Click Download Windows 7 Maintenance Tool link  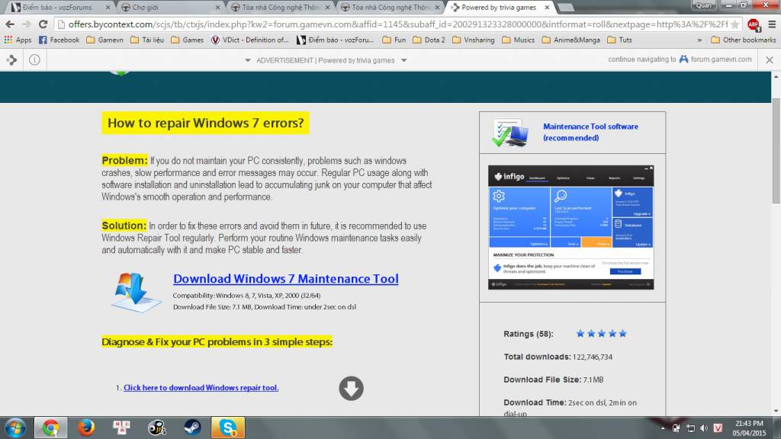[x=286, y=279]
